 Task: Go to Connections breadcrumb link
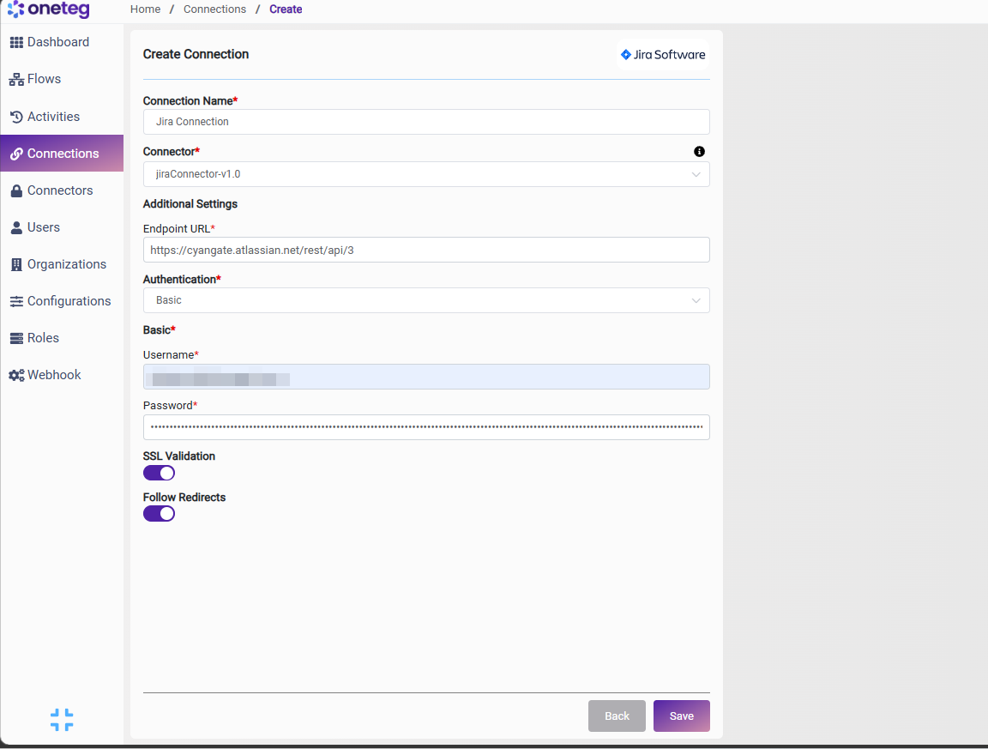215,9
